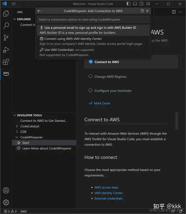The image size is (186, 214).
Task: Open the Accounts menu icon
Action: [x=6, y=191]
